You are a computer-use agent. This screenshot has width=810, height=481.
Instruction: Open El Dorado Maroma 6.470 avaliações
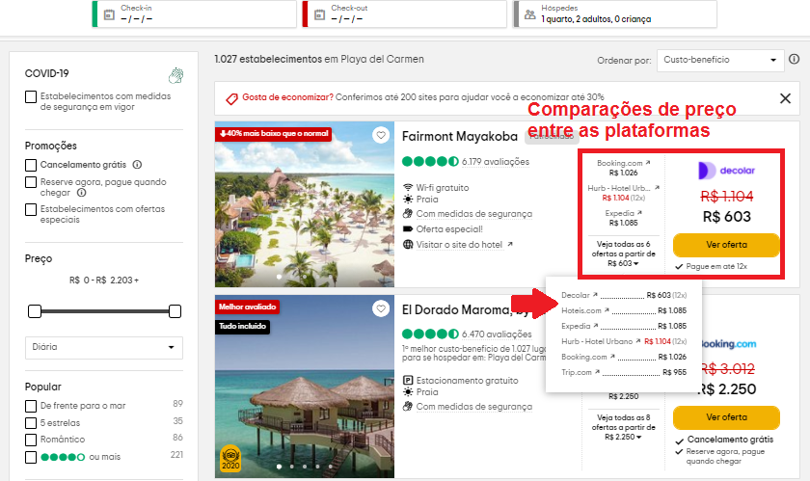click(497, 334)
